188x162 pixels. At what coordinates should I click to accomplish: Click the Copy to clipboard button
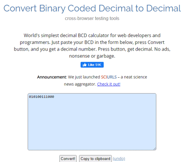(95, 159)
